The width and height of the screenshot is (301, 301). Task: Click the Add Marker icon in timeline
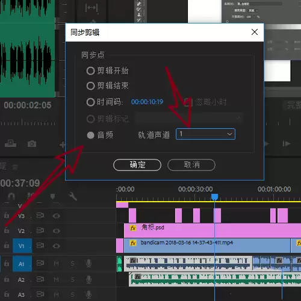tap(52, 196)
